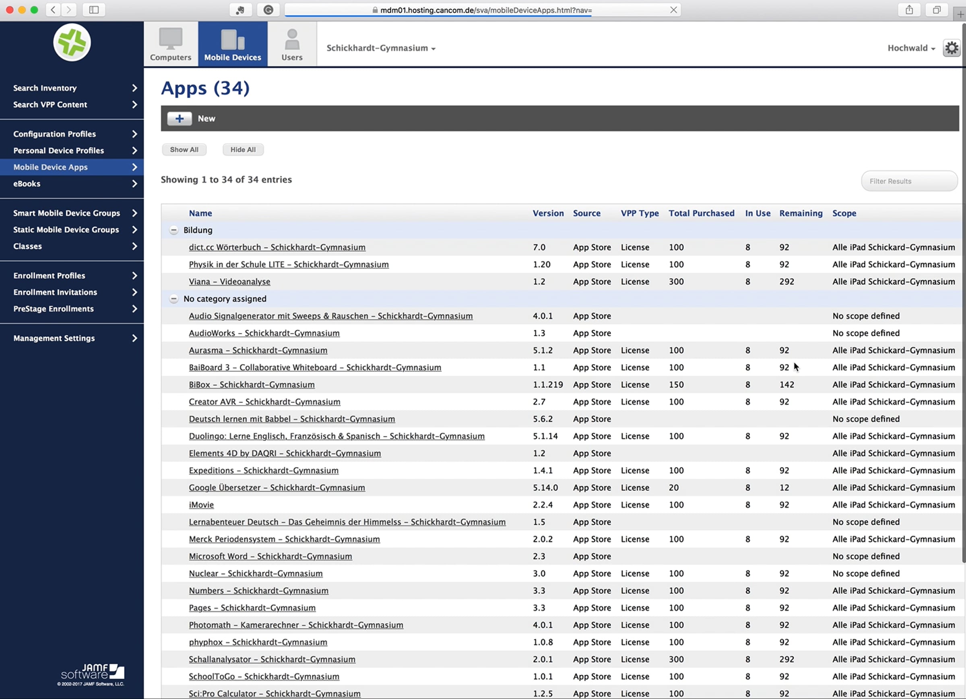The height and width of the screenshot is (699, 966).
Task: Switch to the Mobile Devices tab
Action: (x=233, y=44)
